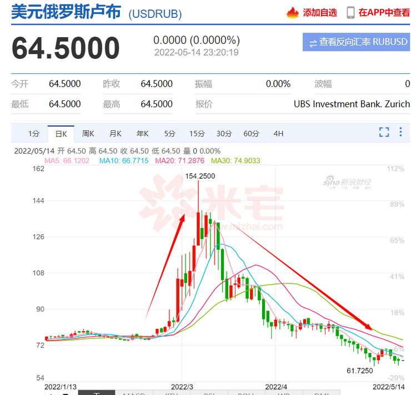Click the flame icon beside 添加自选
This screenshot has width=411, height=395.
292,12
